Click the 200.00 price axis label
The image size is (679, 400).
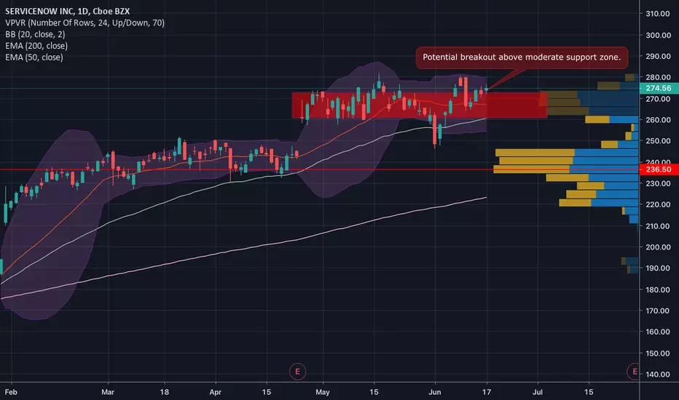(x=658, y=247)
